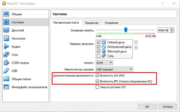The height and width of the screenshot is (112, 180).
Task: Uncheck Включить I/O APIC checkbox
Action: tap(97, 76)
